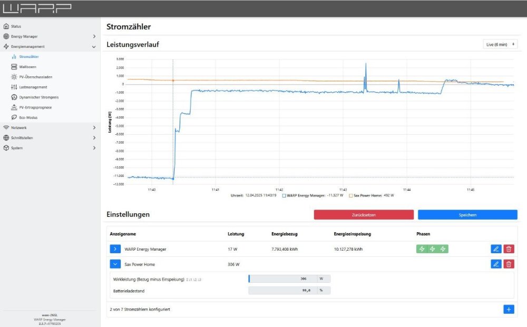
Task: Click the WARP logo in header
Action: coord(37,8)
